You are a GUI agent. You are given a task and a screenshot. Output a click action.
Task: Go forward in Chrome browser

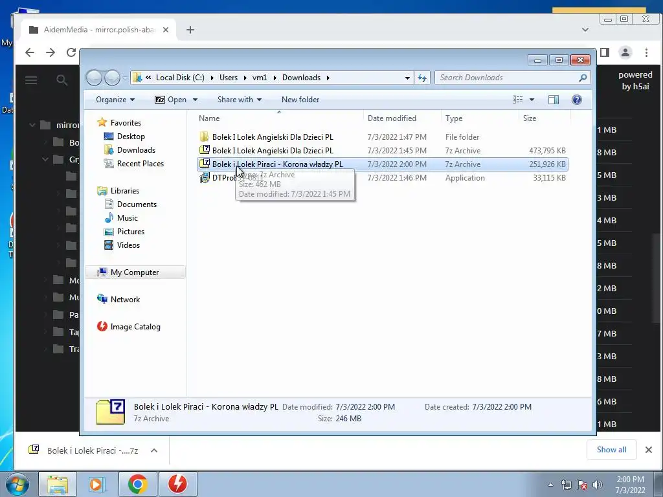[x=51, y=52]
